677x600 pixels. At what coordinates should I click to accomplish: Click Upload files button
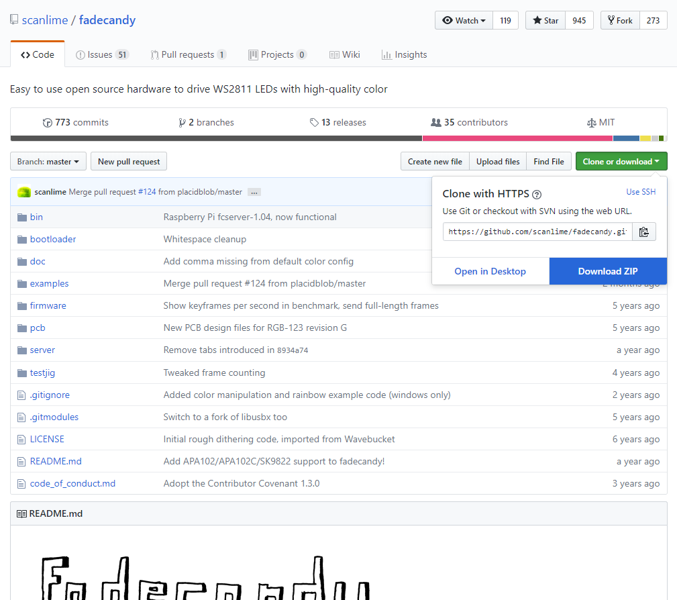pyautogui.click(x=498, y=162)
